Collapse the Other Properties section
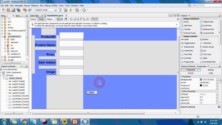Screen dimensions: 222x125 pyautogui.click(x=181, y=91)
